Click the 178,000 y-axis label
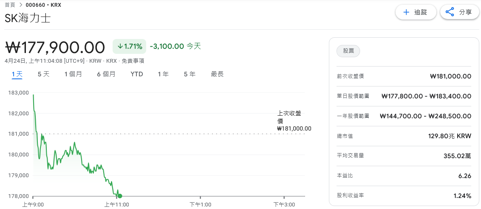 (17, 196)
